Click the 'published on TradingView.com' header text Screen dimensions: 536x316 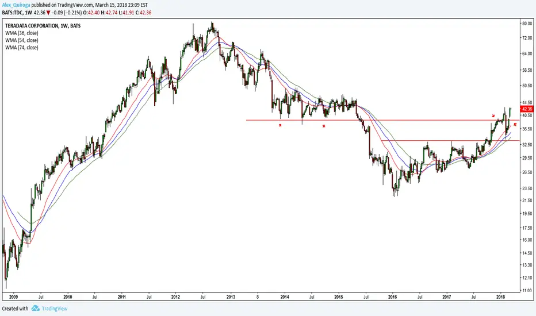[x=62, y=6]
